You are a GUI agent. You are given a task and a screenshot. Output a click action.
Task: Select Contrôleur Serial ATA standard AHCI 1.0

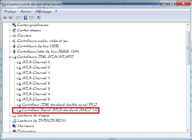click(x=59, y=110)
